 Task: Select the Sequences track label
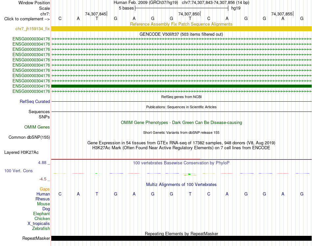39,112
